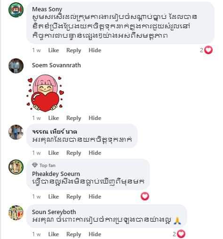Like Meas Sony's comment
Screen dimensions: 223x239
pyautogui.click(x=54, y=50)
